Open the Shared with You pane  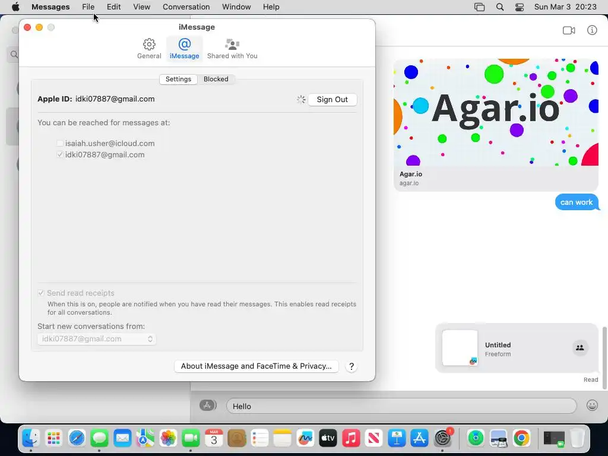(x=232, y=49)
